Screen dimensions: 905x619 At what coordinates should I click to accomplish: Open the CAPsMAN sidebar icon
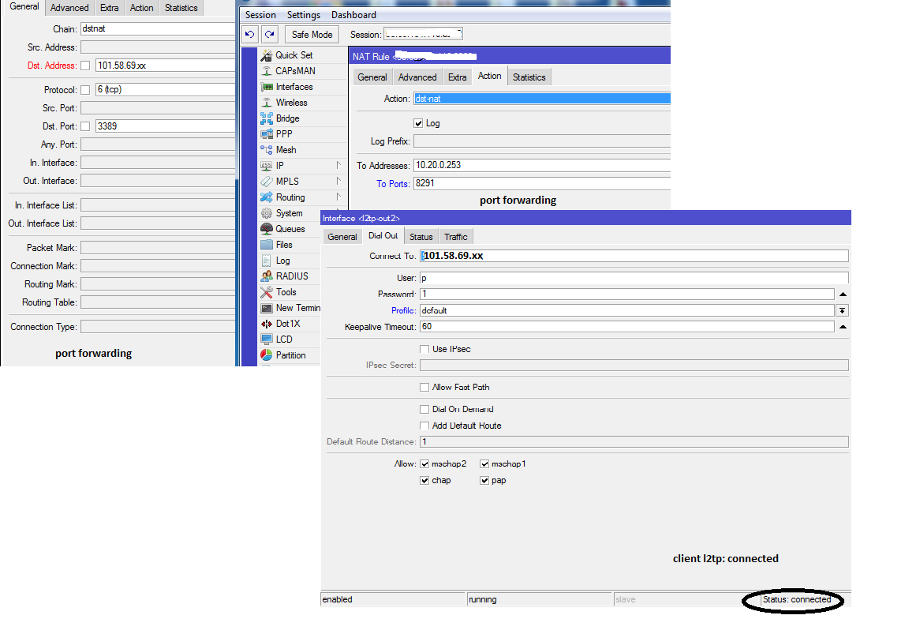266,71
